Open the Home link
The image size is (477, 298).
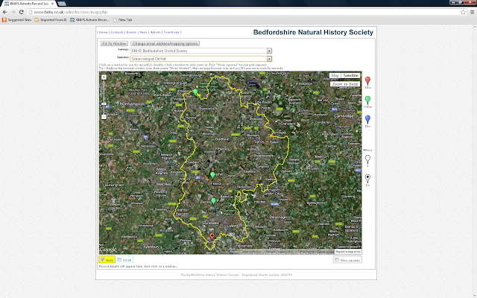click(x=103, y=32)
